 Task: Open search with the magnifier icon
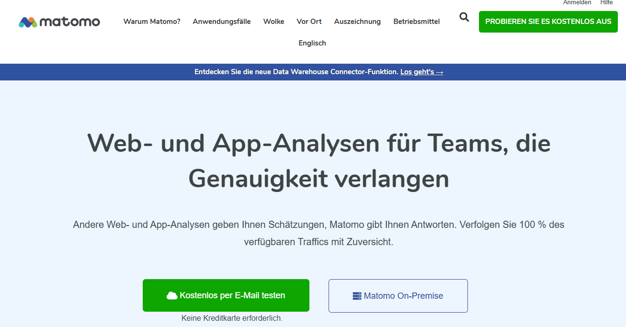coord(464,18)
